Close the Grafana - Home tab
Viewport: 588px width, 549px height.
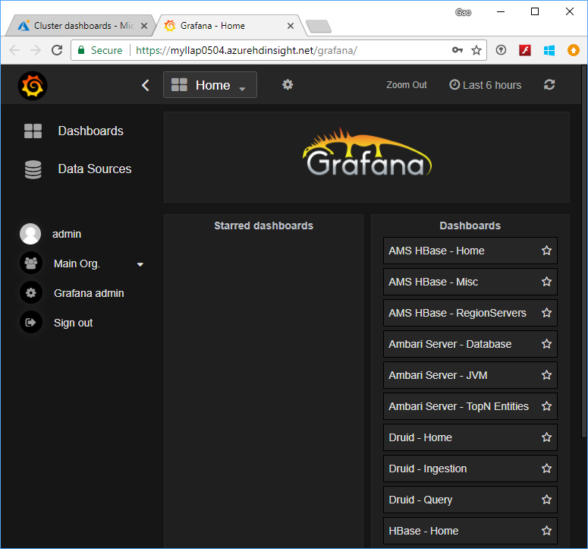pos(291,26)
